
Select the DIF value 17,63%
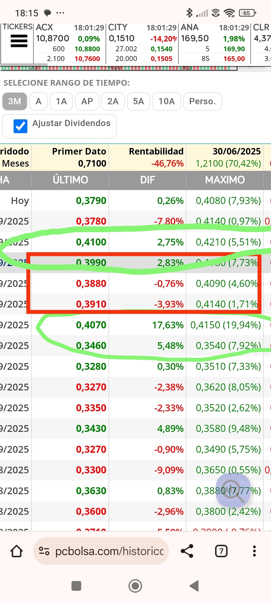(x=168, y=325)
